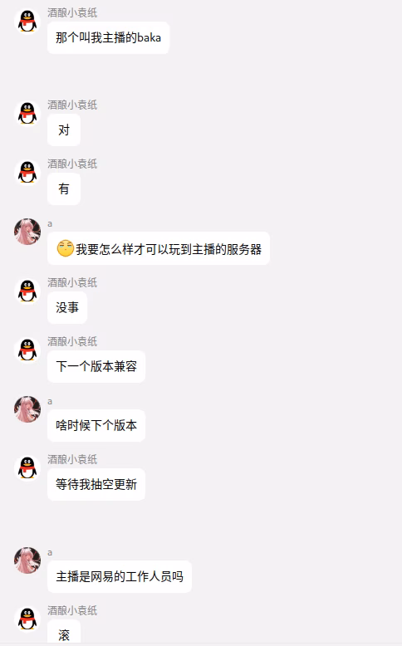Click penguin avatar next to '有' message

(27, 172)
